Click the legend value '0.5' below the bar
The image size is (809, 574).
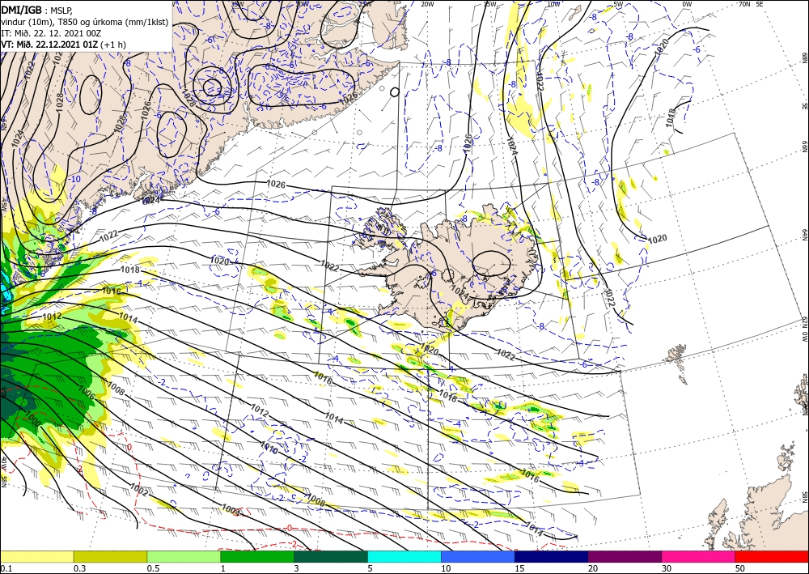pyautogui.click(x=153, y=568)
